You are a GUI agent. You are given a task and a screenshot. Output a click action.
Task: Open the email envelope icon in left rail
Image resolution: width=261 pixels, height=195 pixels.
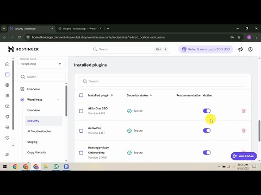tap(7, 106)
